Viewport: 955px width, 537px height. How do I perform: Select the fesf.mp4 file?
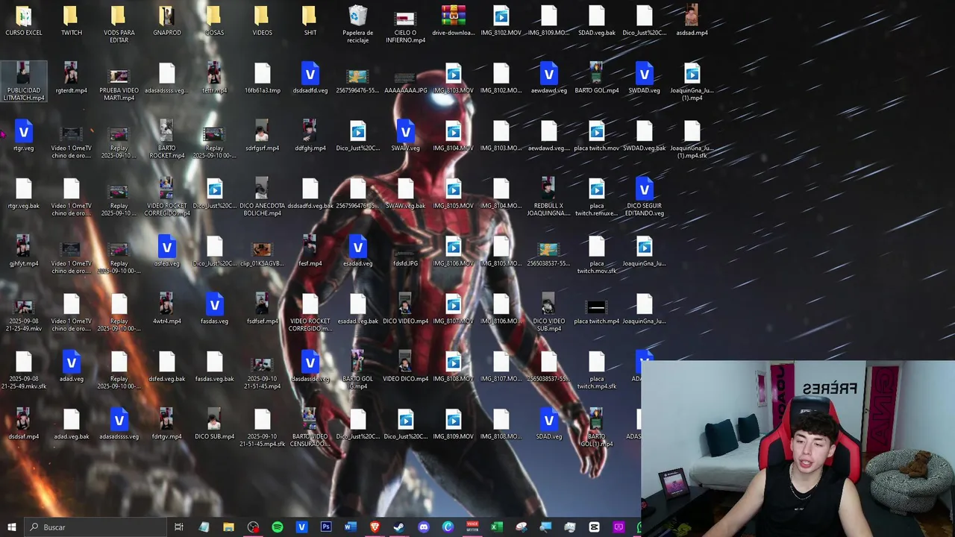click(310, 251)
